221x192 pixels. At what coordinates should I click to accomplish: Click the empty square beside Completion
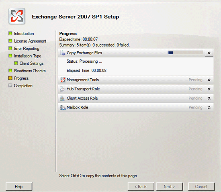10,86
